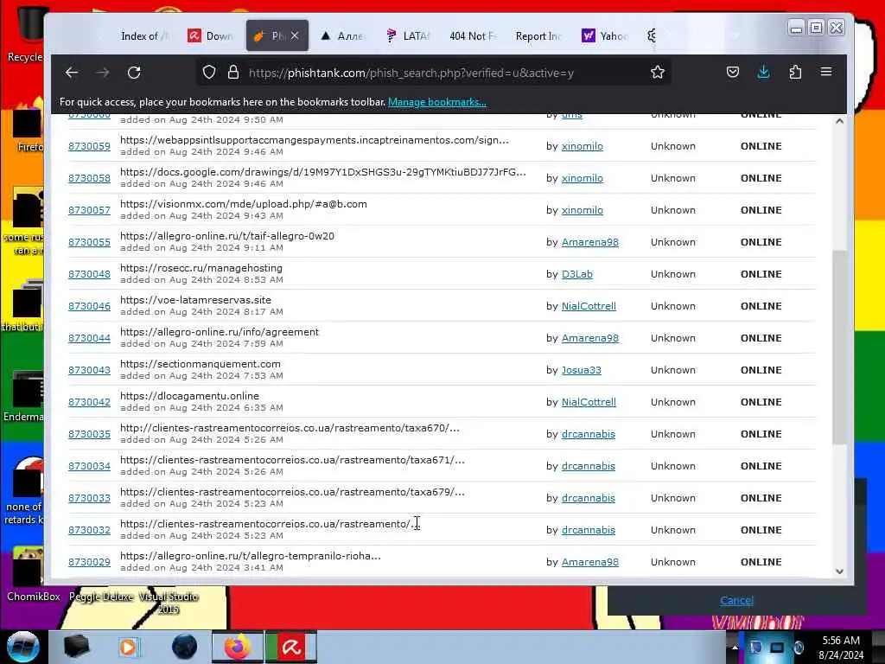
Task: Select the https://sectionmanquement.com URL text
Action: (x=201, y=364)
